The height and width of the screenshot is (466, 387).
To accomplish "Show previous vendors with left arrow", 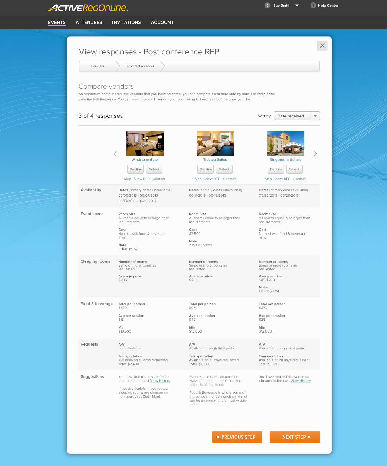I will [115, 154].
